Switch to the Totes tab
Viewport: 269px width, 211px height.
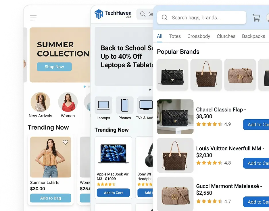(175, 36)
